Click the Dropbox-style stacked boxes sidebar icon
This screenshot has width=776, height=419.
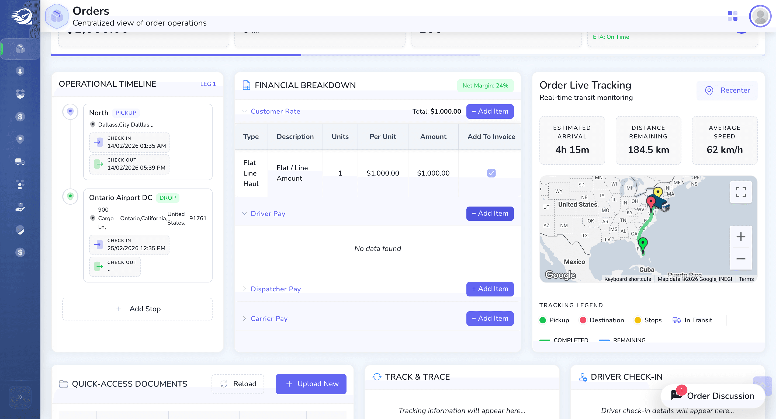20,94
